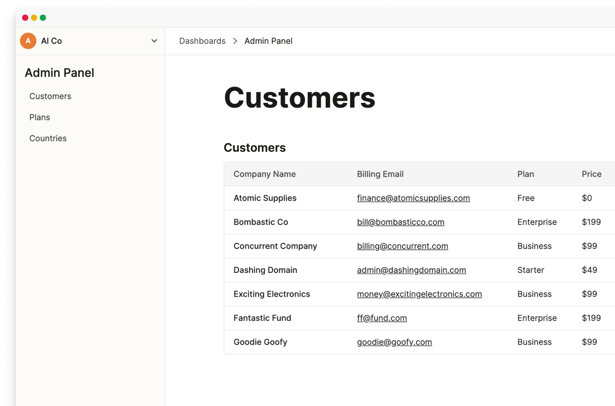Click the Price column header
Image resolution: width=615 pixels, height=406 pixels.
(592, 174)
